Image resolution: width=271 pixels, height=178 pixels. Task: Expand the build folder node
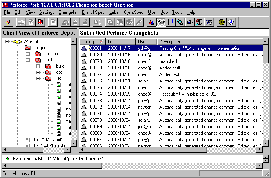tap(38, 66)
